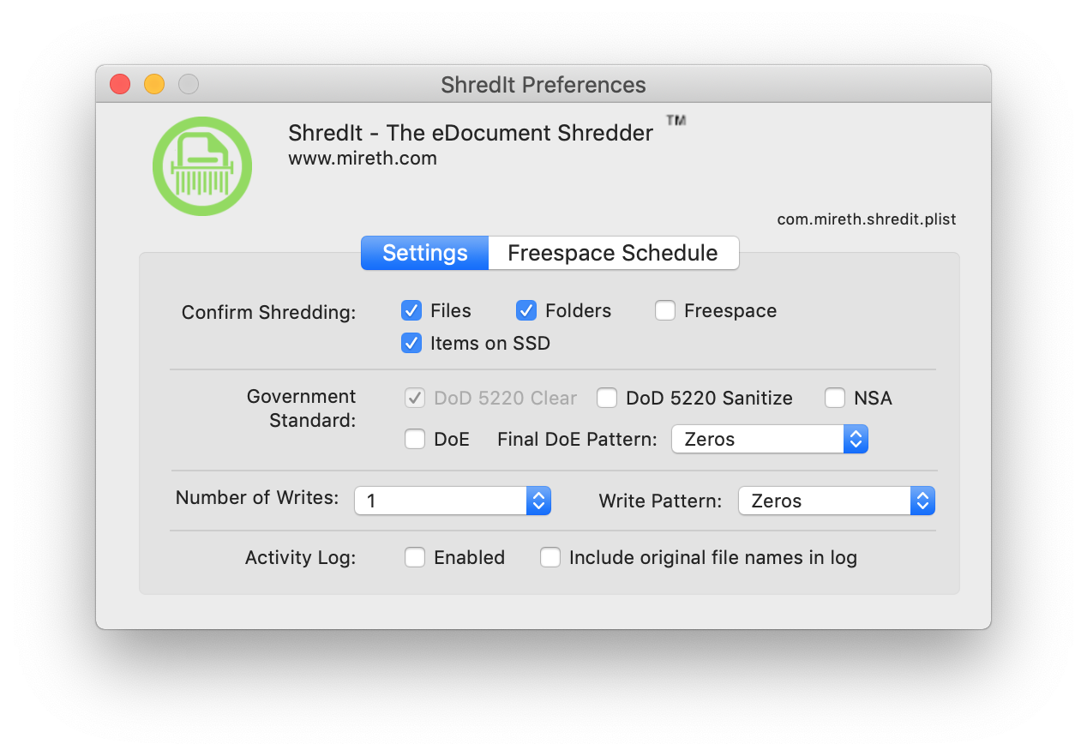Check the NSA government standard box
1087x756 pixels.
pyautogui.click(x=835, y=398)
